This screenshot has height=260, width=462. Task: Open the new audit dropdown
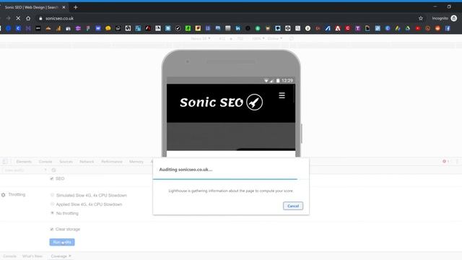25,170
